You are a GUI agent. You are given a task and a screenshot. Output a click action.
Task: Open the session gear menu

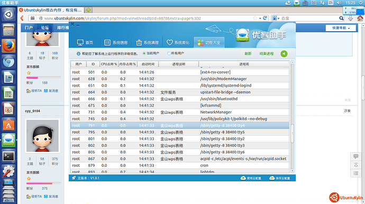[361, 3]
